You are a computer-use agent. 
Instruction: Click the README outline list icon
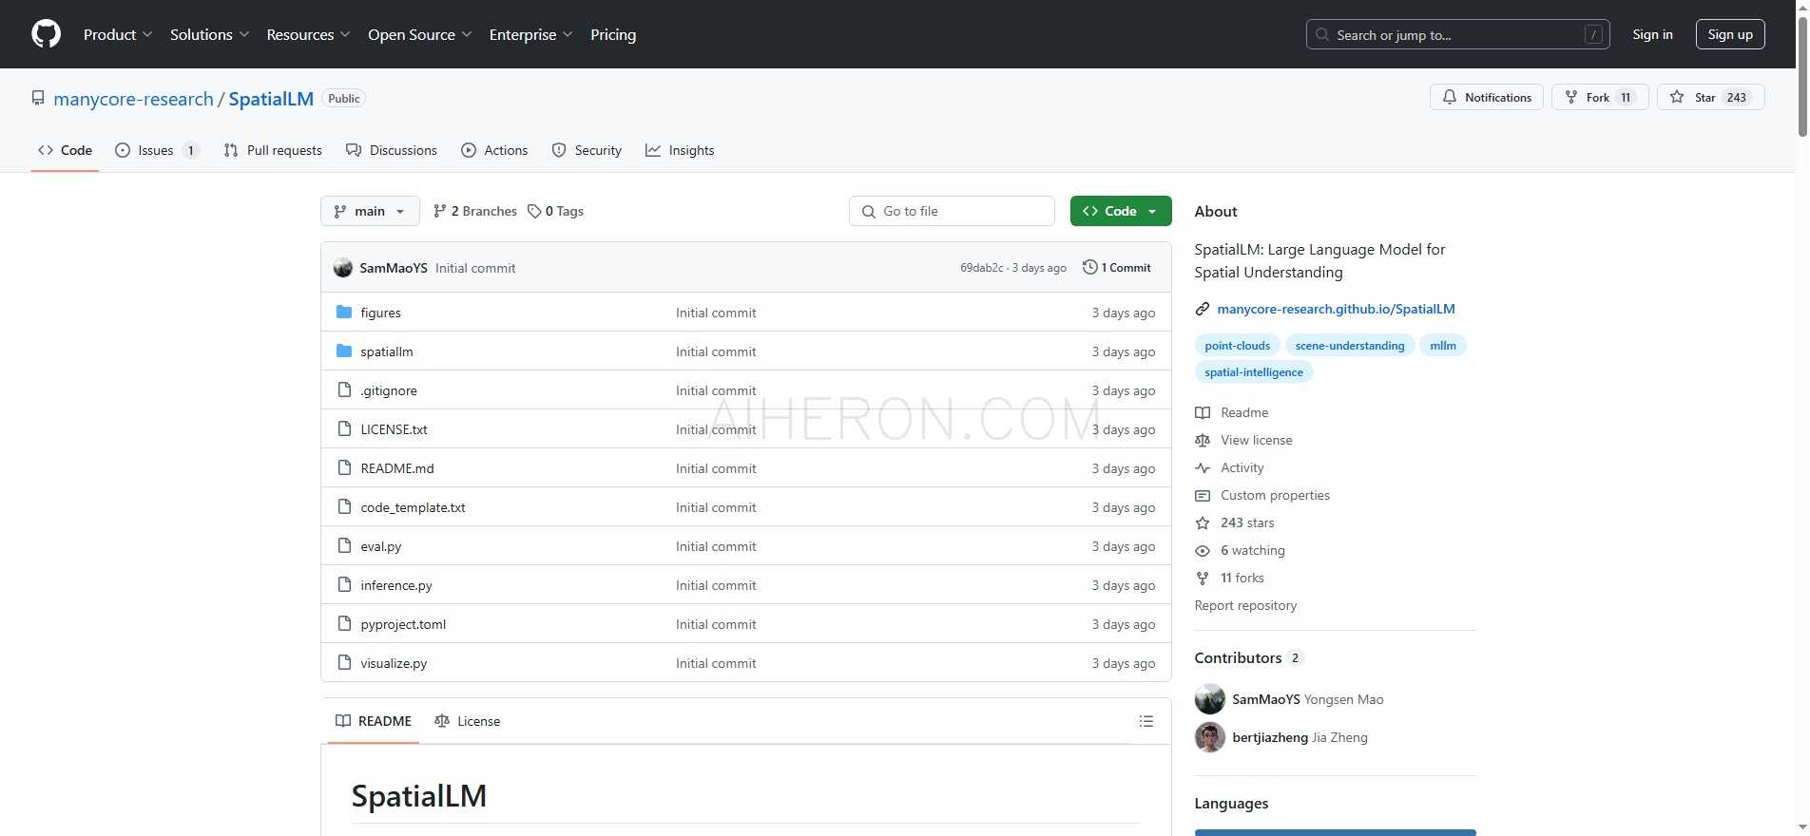click(x=1146, y=722)
